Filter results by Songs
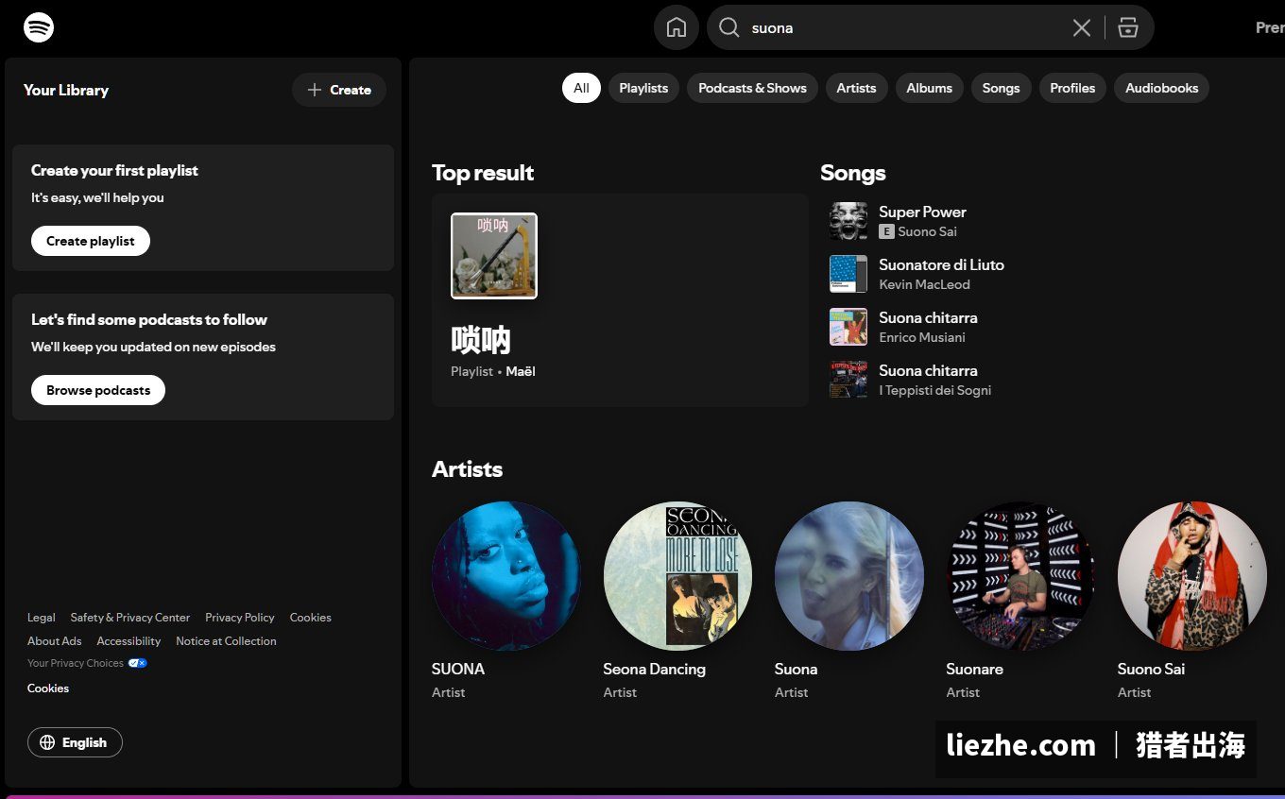This screenshot has height=799, width=1285. (1001, 88)
